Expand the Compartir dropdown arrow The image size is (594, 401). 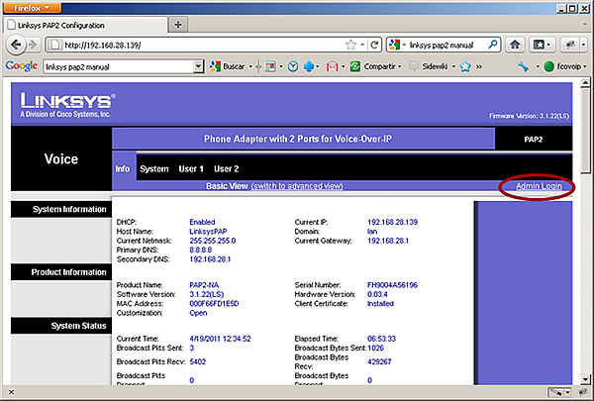[x=399, y=66]
